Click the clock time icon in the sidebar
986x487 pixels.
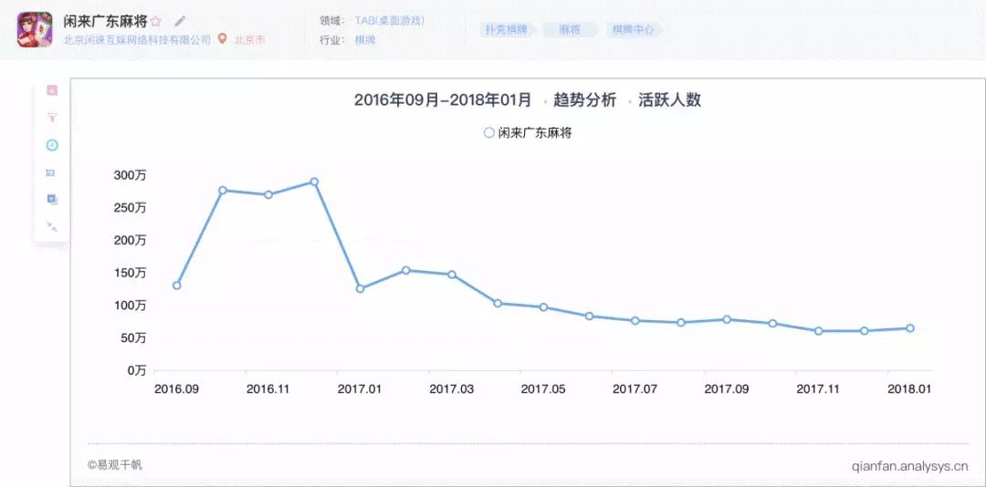click(52, 145)
